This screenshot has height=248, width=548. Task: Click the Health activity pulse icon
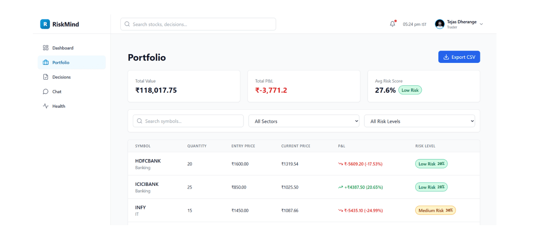46,106
